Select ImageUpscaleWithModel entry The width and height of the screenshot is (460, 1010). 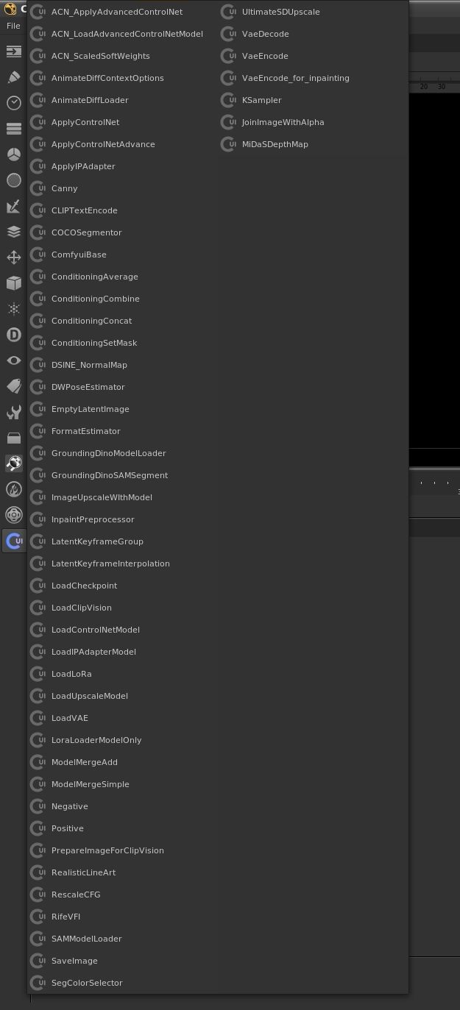click(102, 497)
